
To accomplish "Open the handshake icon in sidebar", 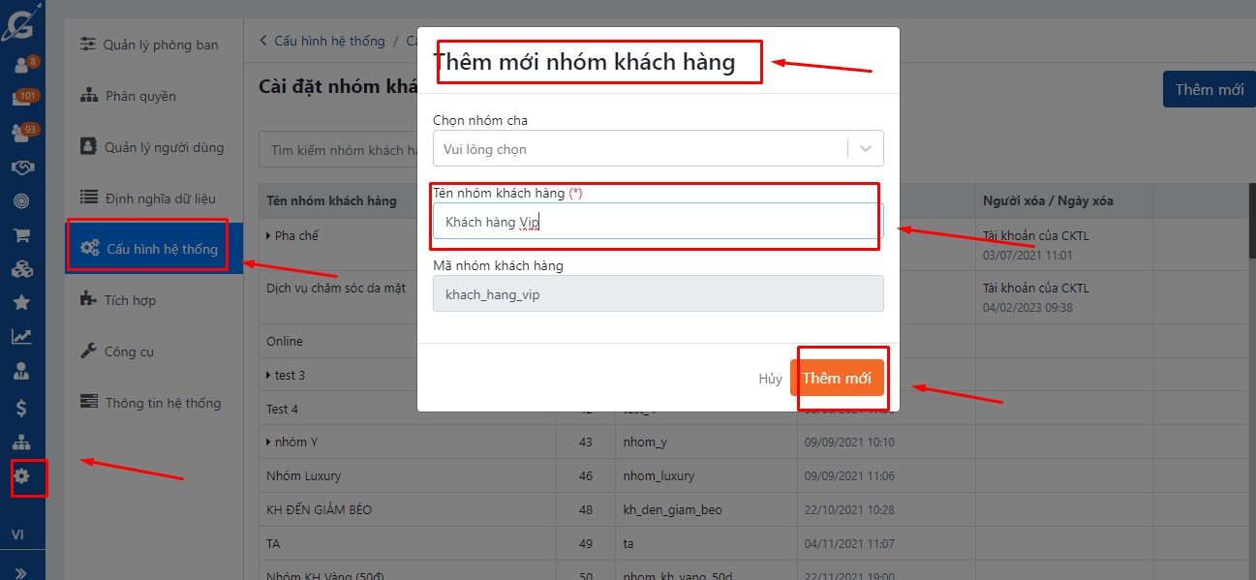I will click(x=21, y=168).
